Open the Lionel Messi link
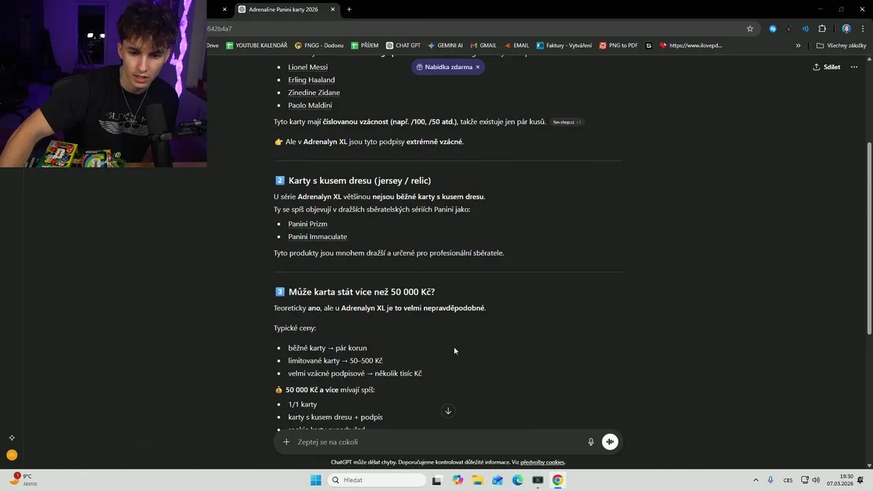The width and height of the screenshot is (873, 491). pyautogui.click(x=308, y=67)
